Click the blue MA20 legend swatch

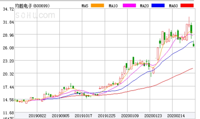pyautogui.click(x=158, y=6)
